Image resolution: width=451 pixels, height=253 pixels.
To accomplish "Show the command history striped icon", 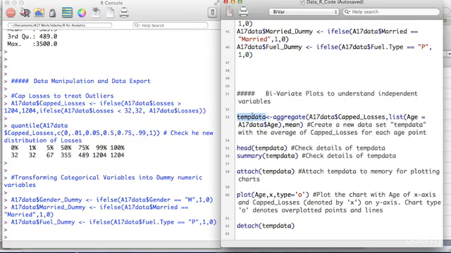I will (67, 13).
